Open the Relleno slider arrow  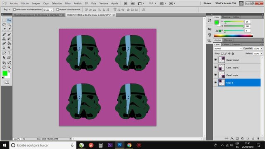[261, 53]
